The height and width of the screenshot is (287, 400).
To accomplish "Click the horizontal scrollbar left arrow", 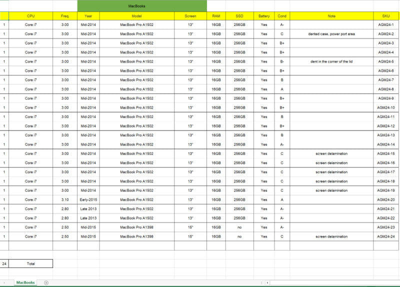I will click(x=267, y=282).
